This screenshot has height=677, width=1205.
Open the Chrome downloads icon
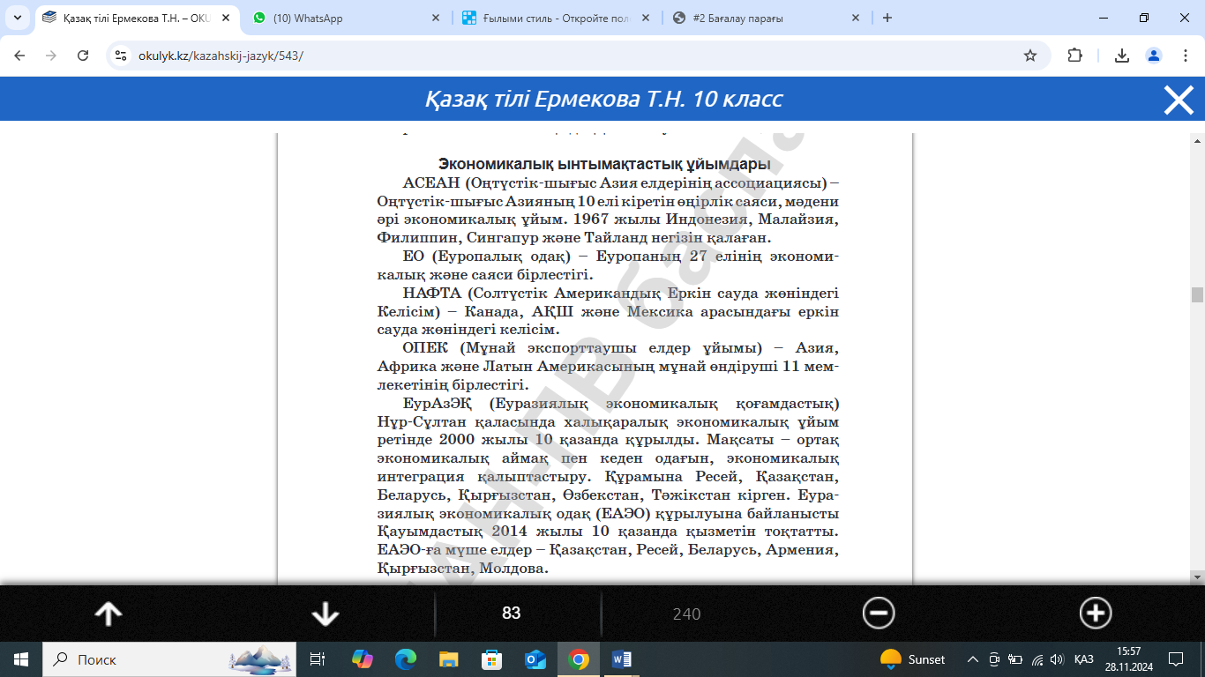(x=1122, y=56)
